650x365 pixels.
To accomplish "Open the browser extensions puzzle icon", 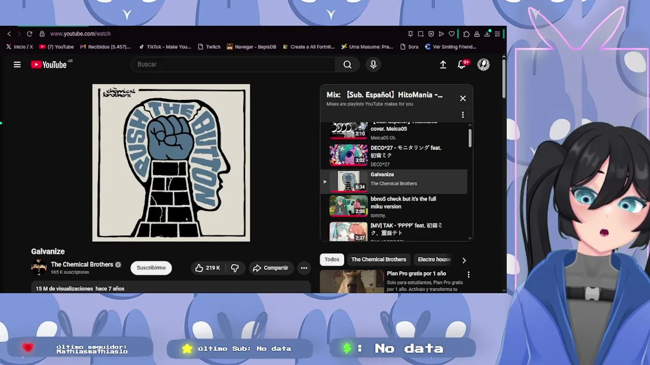I will (466, 34).
